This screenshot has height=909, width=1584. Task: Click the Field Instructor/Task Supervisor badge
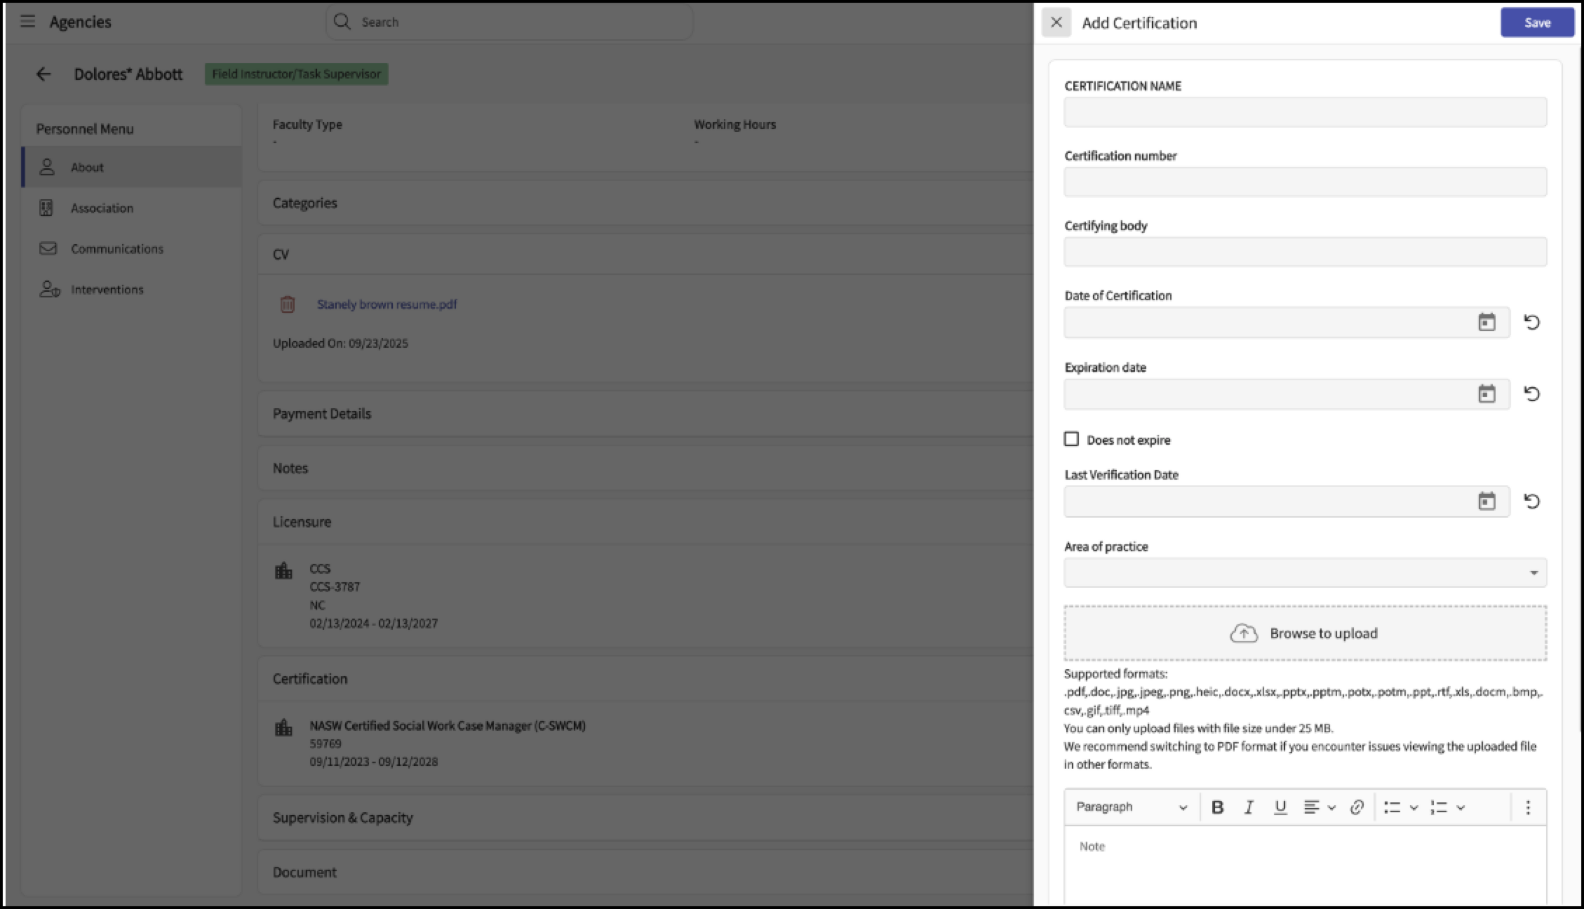pos(296,74)
